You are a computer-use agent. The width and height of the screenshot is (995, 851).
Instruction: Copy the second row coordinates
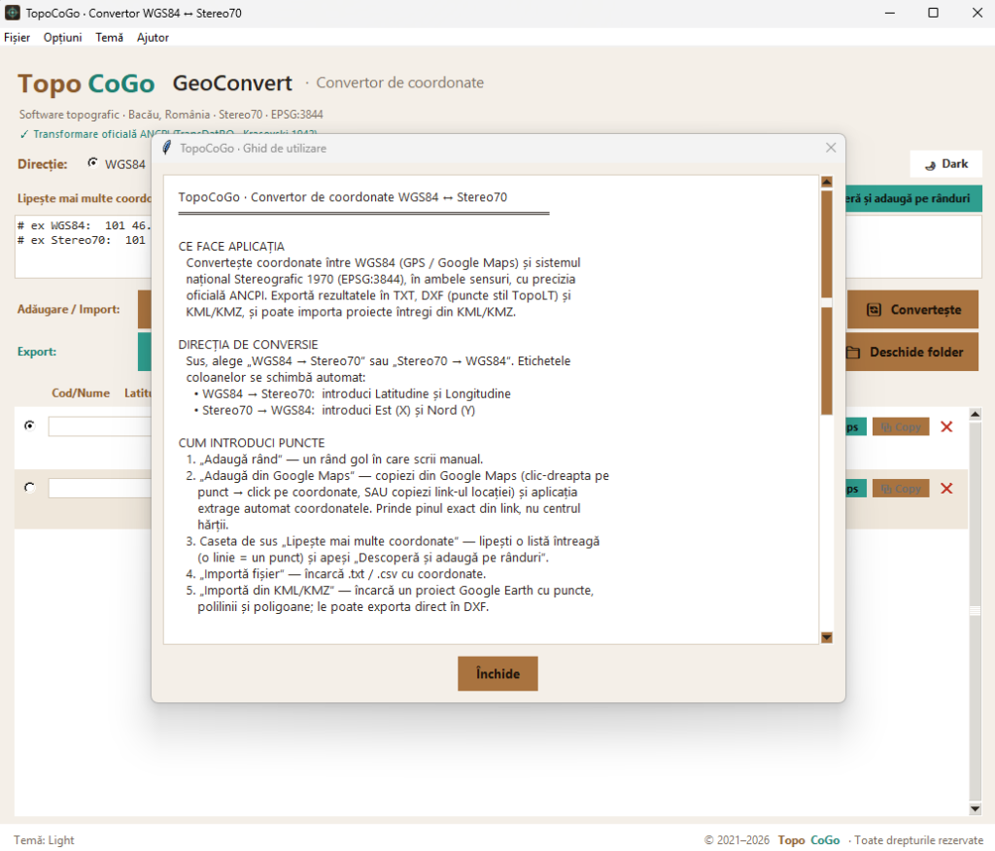click(901, 488)
